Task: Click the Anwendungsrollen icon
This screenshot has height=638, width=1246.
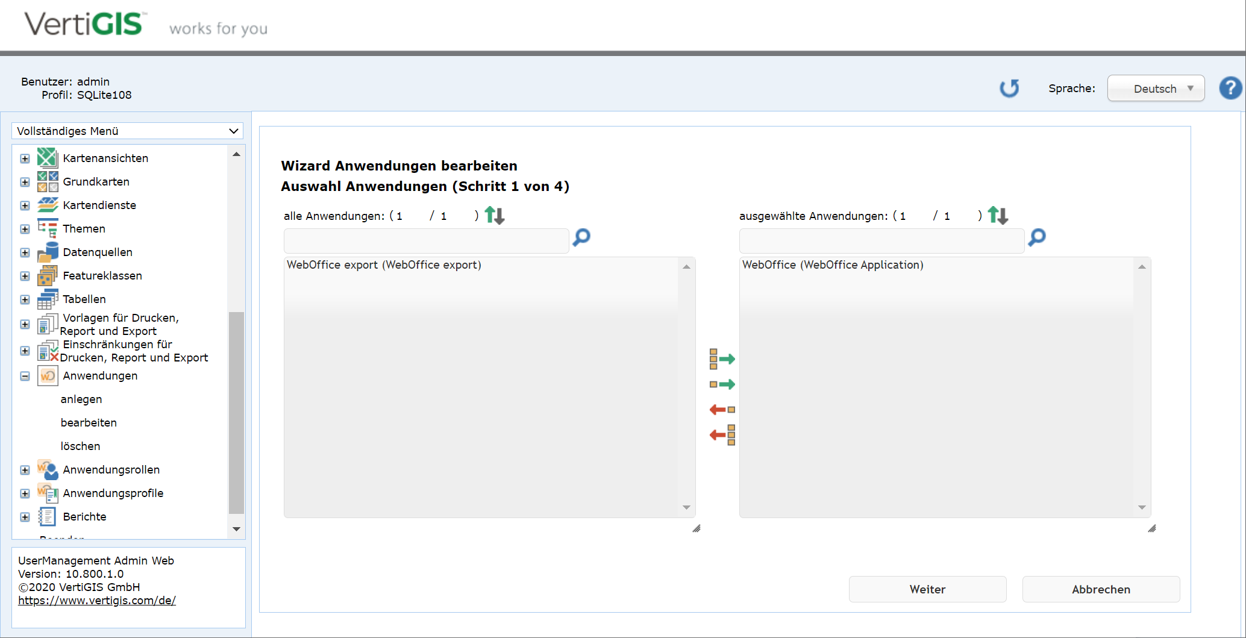Action: [x=47, y=469]
